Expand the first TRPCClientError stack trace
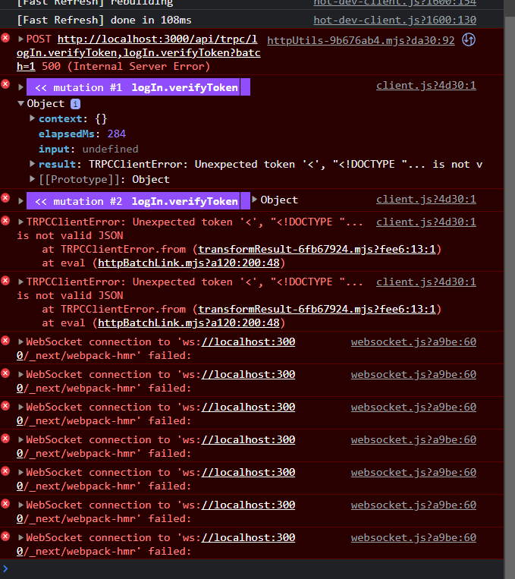Image resolution: width=515 pixels, height=579 pixels. pyautogui.click(x=21, y=222)
